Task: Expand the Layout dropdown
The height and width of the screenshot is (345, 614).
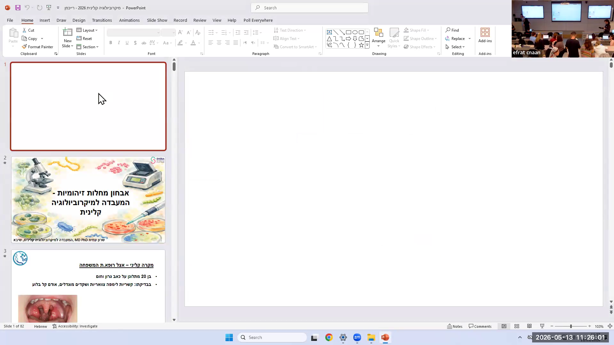Action: click(x=87, y=30)
